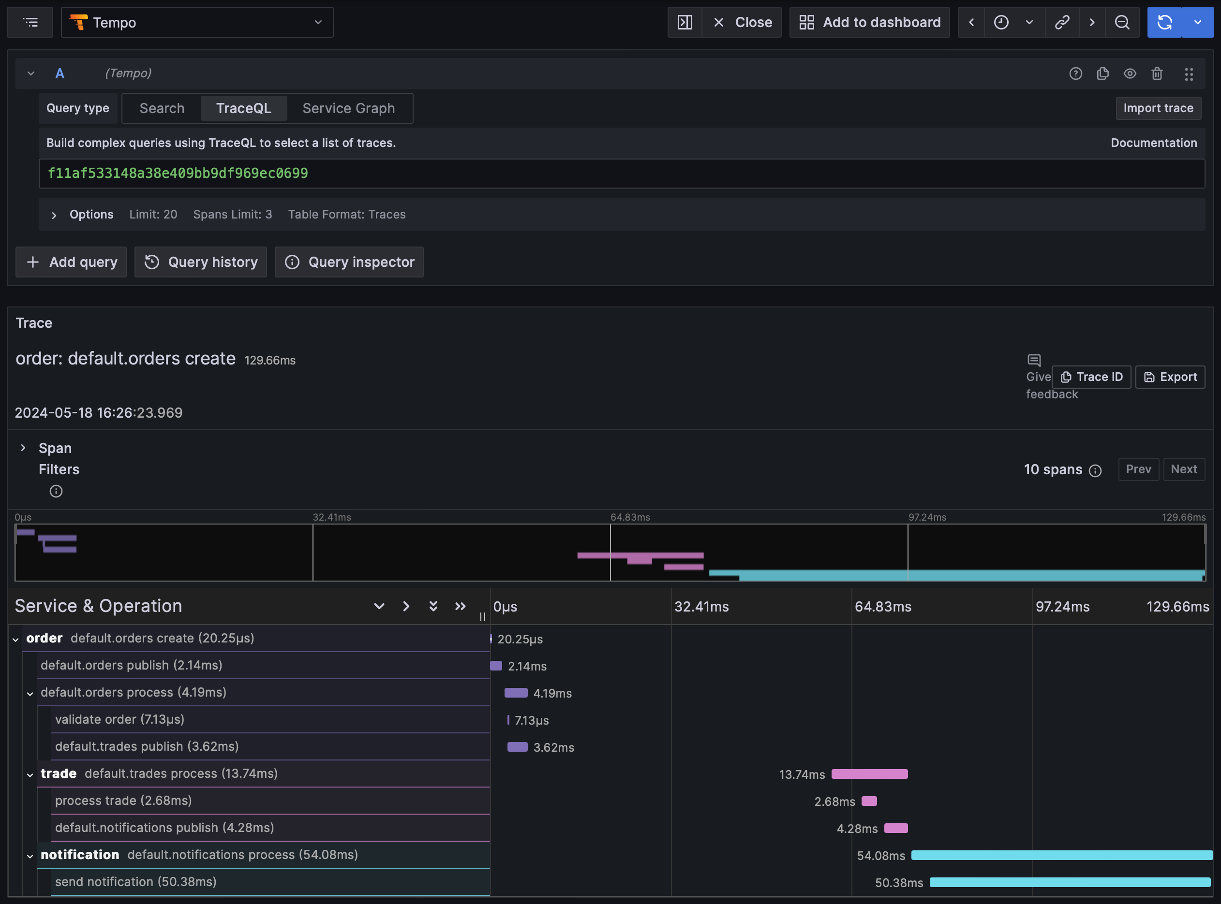This screenshot has width=1221, height=904.
Task: Collapse the trade default.trades process span
Action: [30, 775]
